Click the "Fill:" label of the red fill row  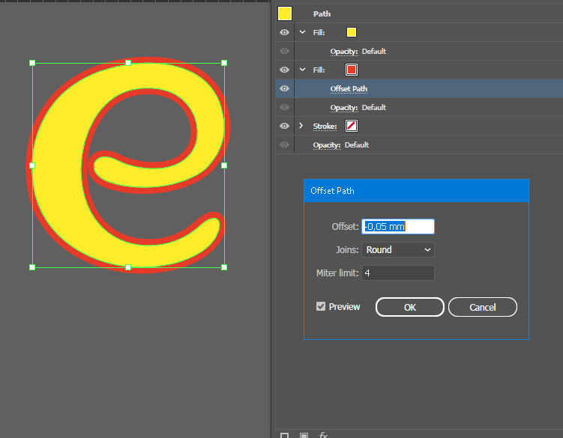point(319,70)
